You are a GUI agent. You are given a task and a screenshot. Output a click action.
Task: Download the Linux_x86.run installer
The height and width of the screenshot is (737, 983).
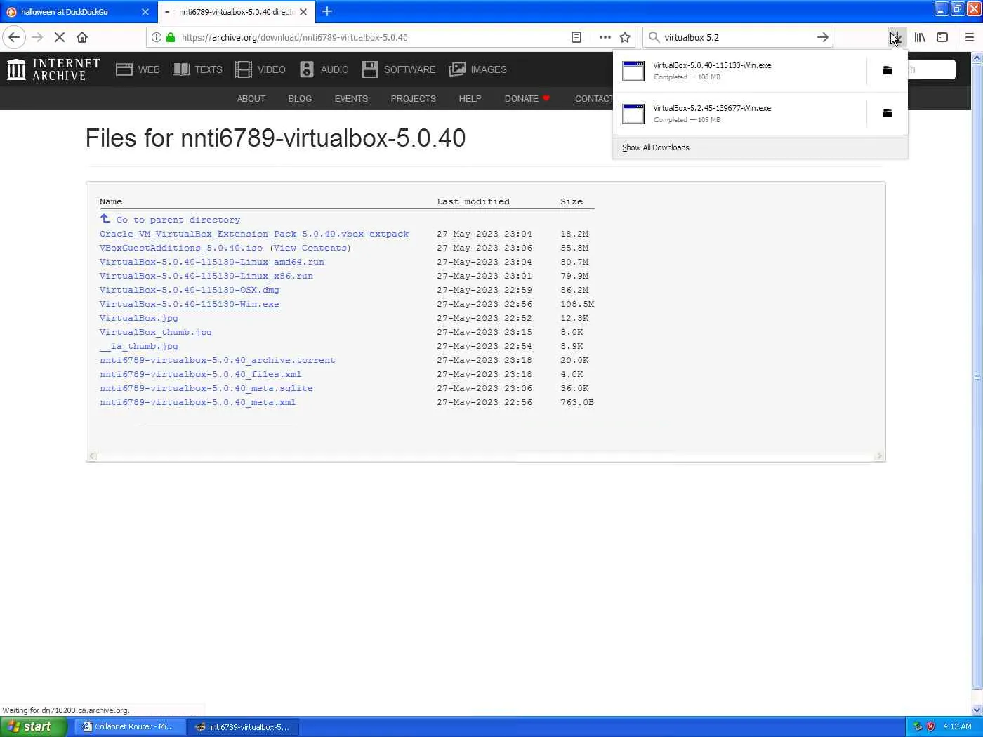click(x=206, y=276)
